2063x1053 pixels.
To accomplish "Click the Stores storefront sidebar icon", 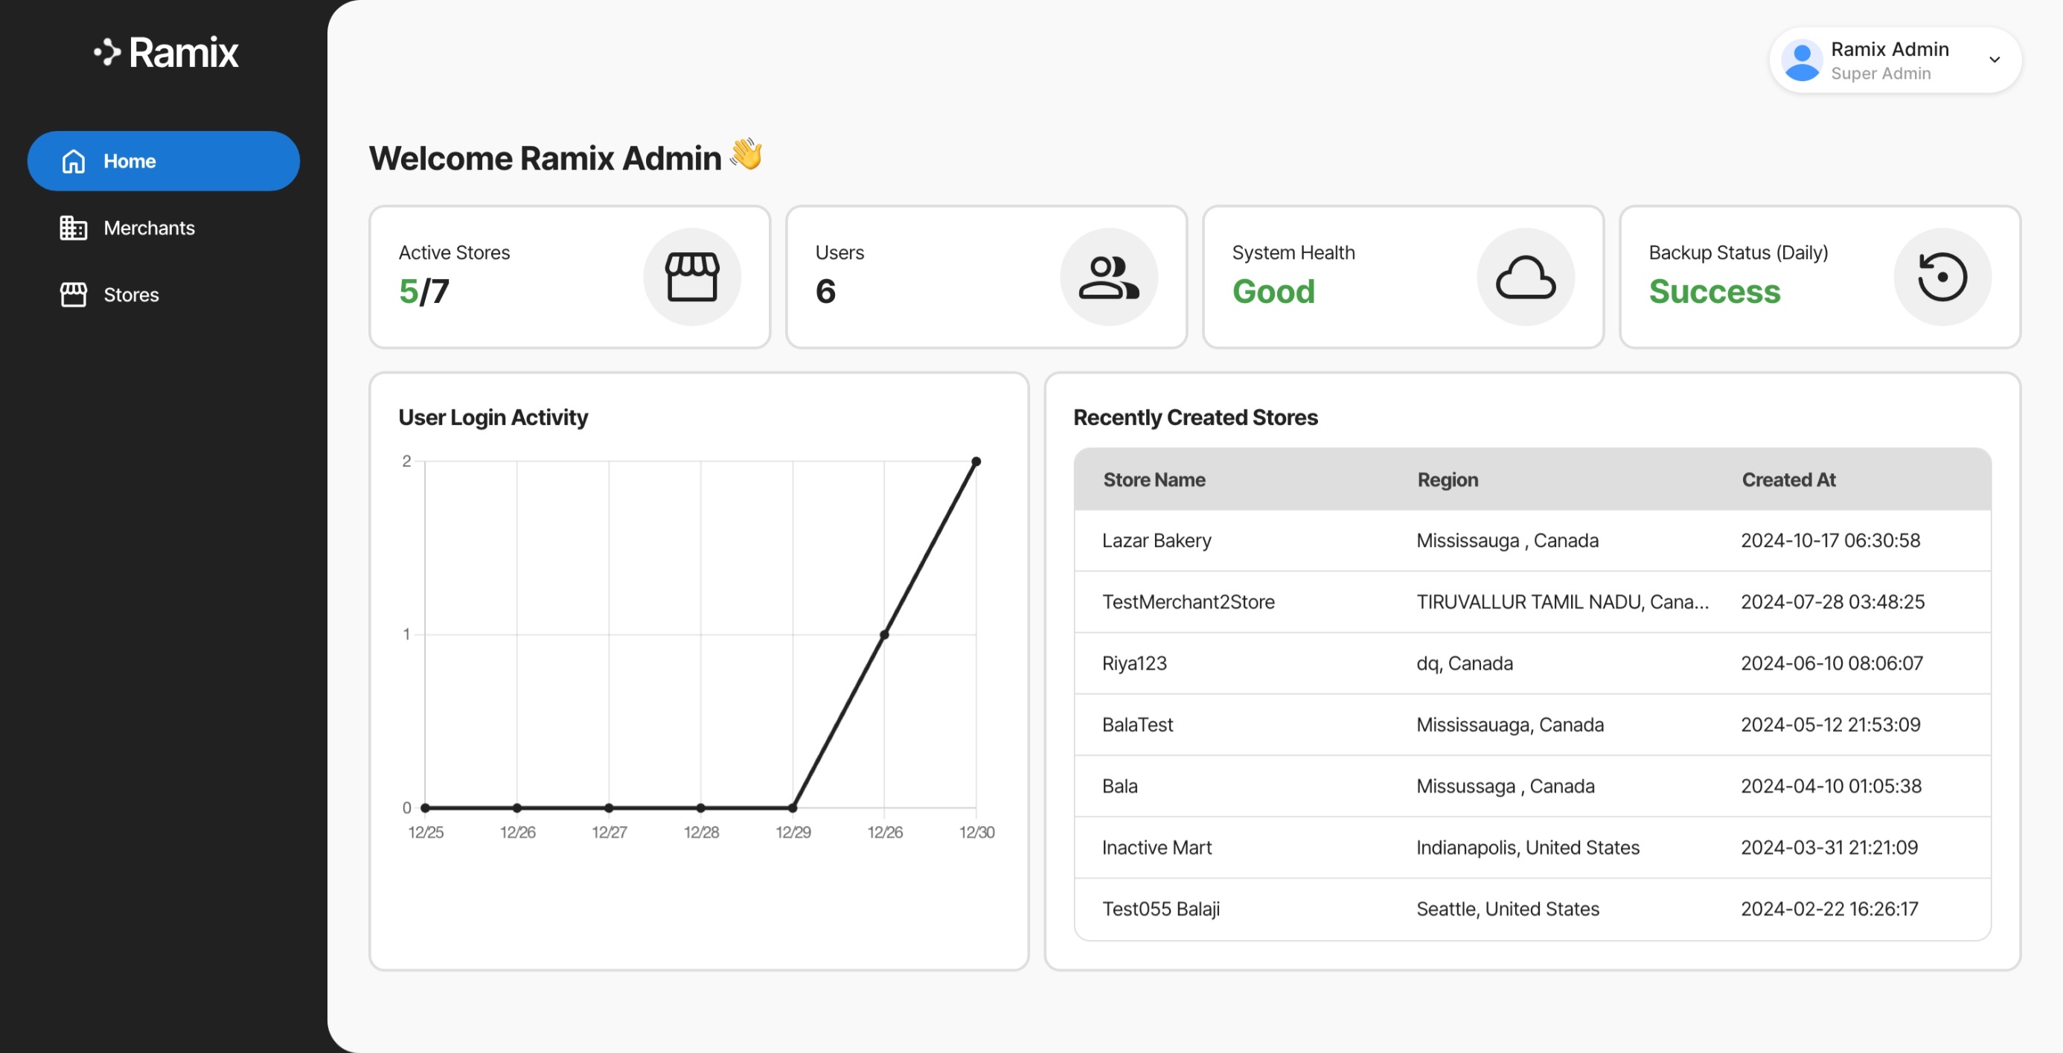I will tap(74, 295).
